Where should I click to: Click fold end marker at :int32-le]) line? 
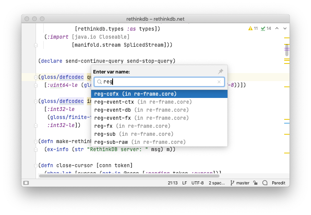tap(36, 125)
